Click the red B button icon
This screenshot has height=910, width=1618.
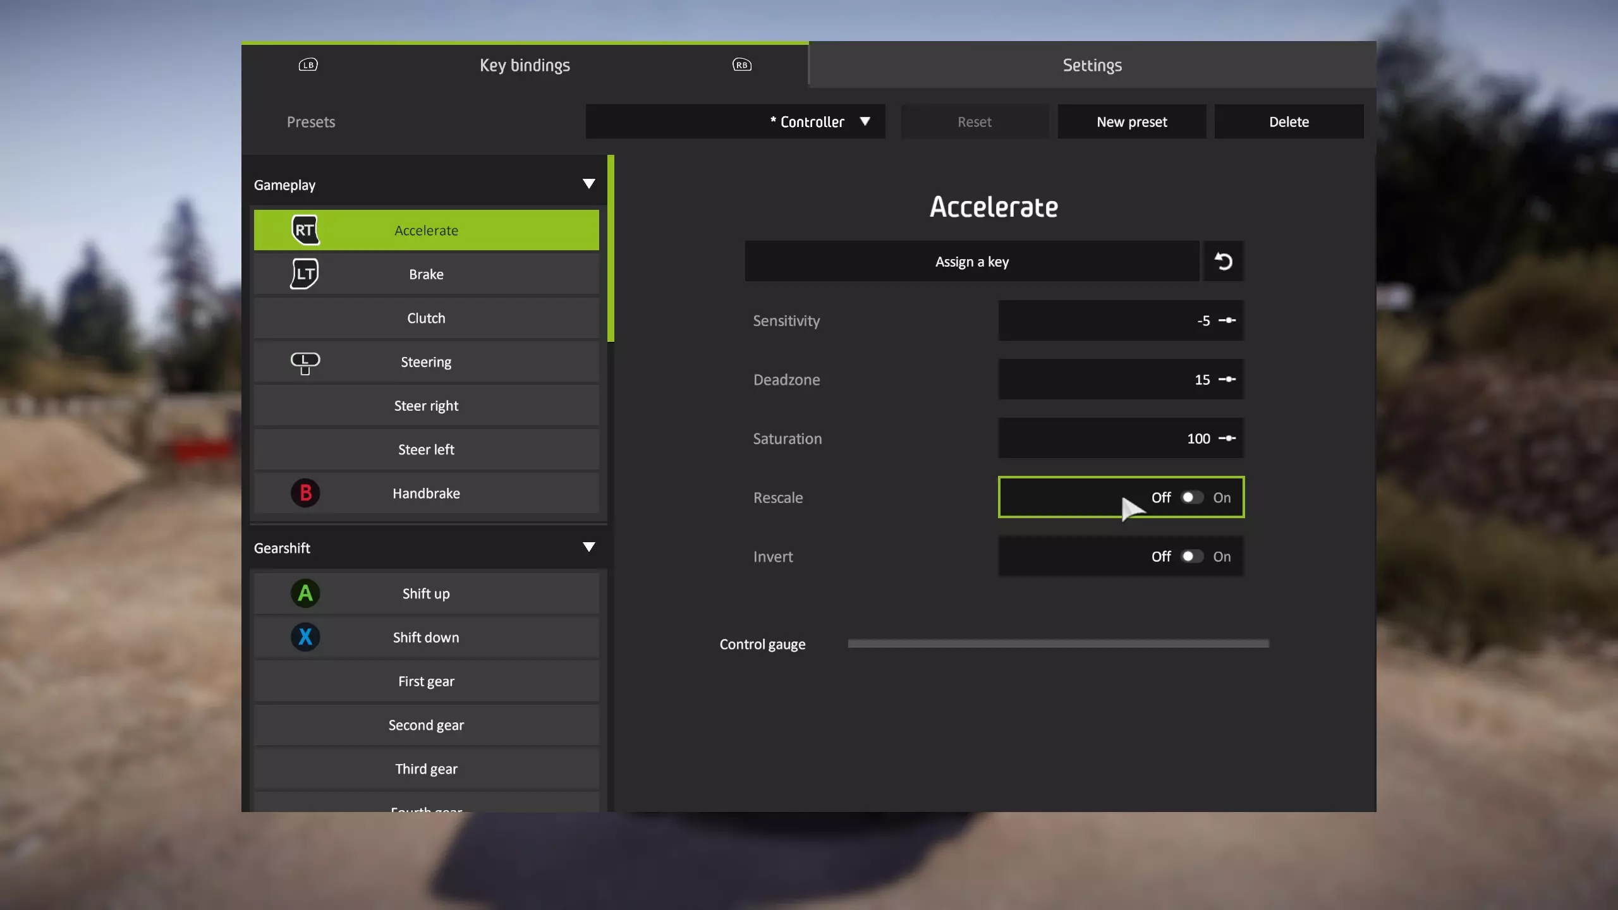point(305,493)
